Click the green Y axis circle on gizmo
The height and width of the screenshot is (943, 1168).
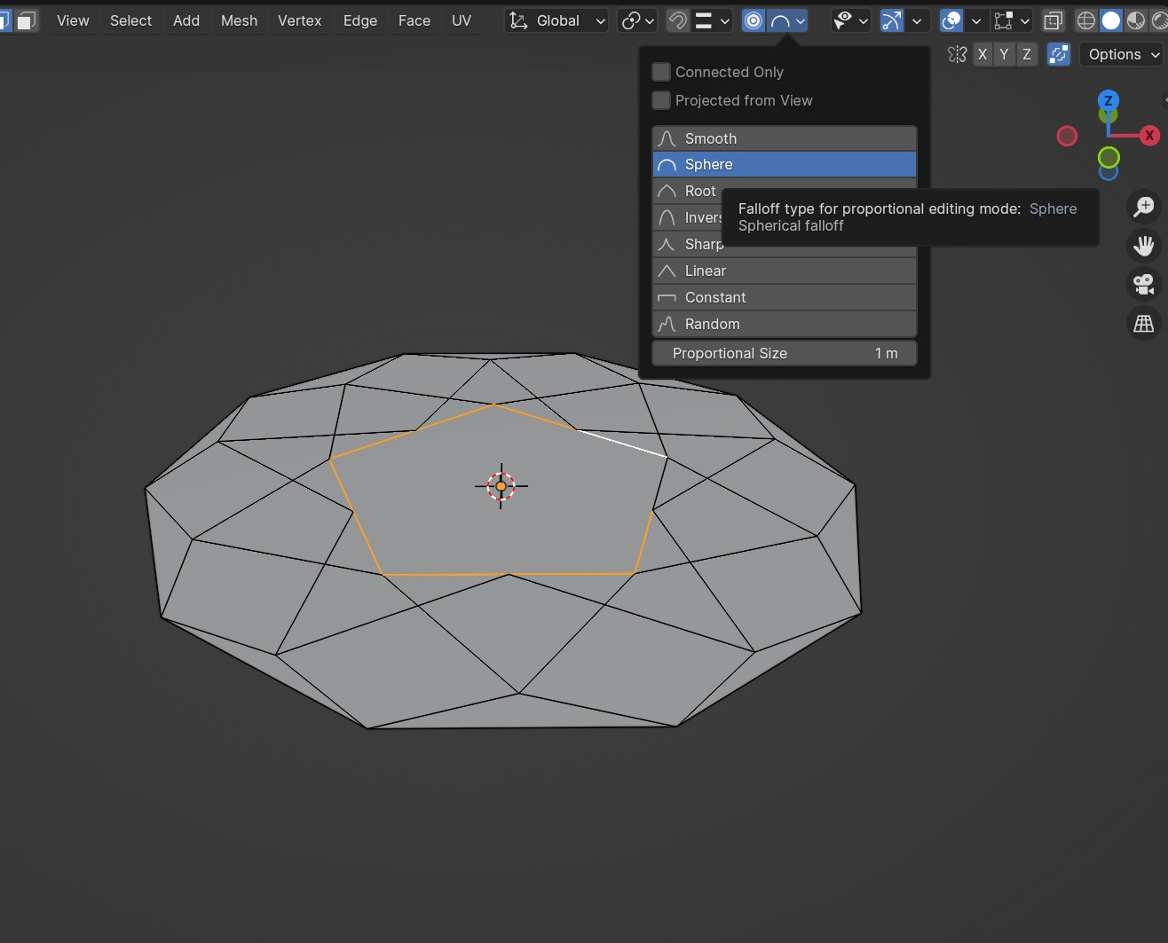[1109, 158]
